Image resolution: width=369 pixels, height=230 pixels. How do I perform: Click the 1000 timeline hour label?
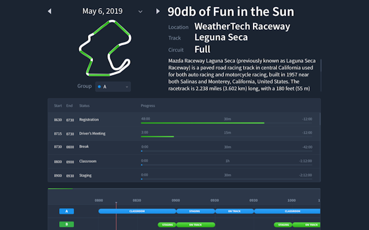point(291,200)
